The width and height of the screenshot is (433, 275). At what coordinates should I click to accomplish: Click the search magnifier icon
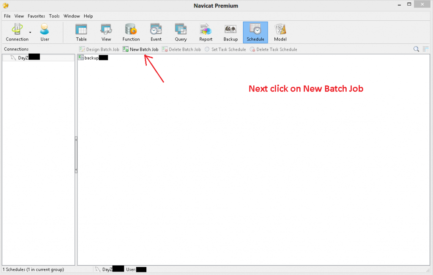tap(417, 49)
